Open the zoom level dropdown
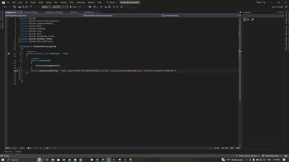This screenshot has height=162, width=289. [9, 148]
